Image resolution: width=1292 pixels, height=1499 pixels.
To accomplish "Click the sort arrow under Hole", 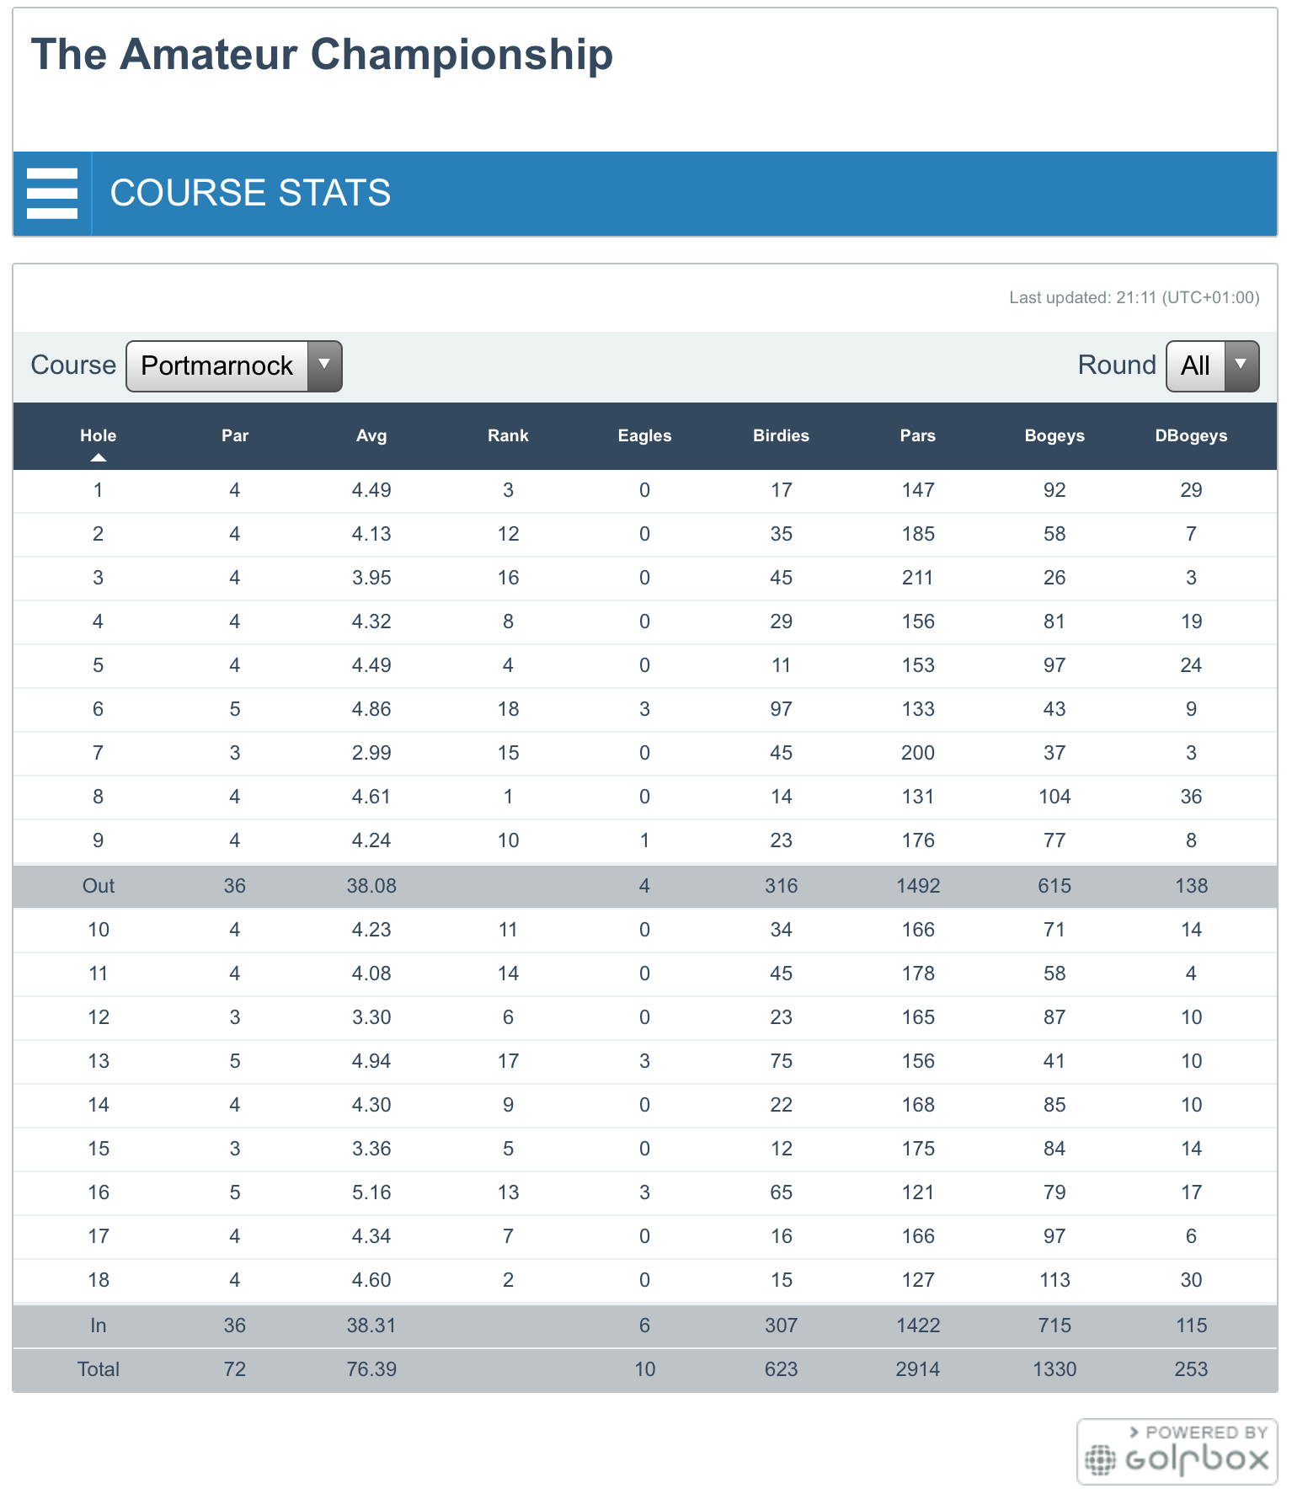I will click(99, 457).
